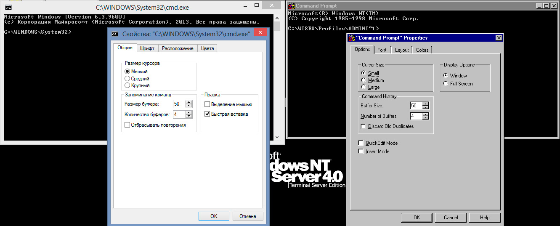Click OK in Command Prompt Properties

coord(417,218)
